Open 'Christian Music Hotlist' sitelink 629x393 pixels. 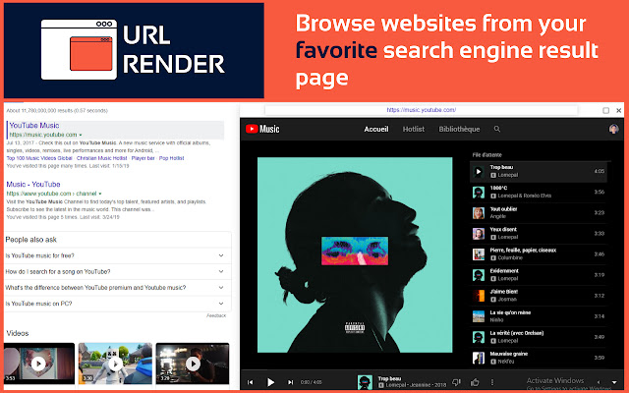click(x=102, y=158)
